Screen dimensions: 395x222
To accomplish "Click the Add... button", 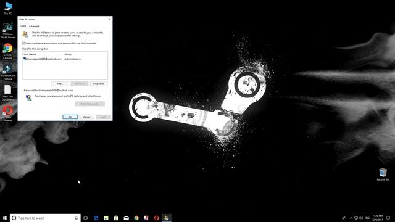I will [x=60, y=84].
